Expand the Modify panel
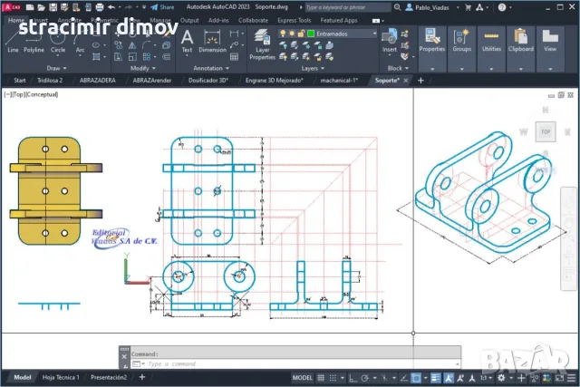Viewport: 580px width, 387px height. pos(143,68)
